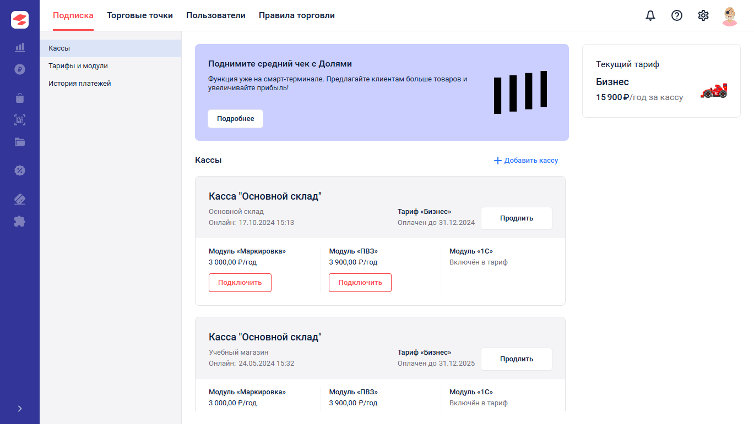
Task: Open the percent discount badge icon
Action: click(20, 170)
